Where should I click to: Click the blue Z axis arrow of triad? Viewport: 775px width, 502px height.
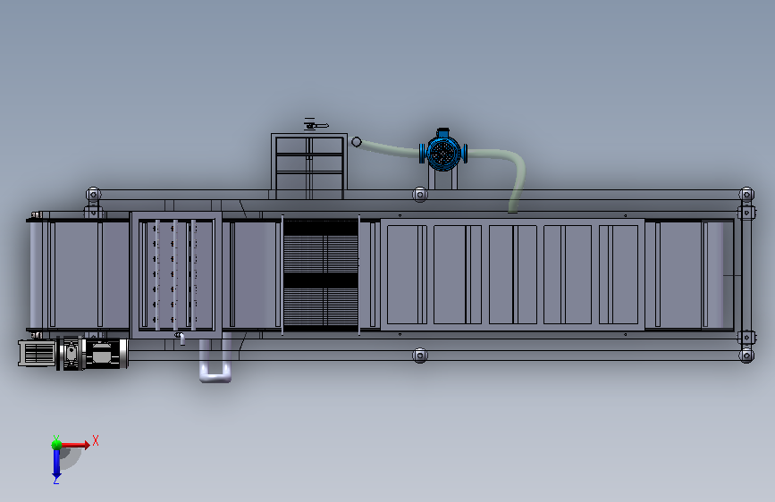(x=56, y=464)
